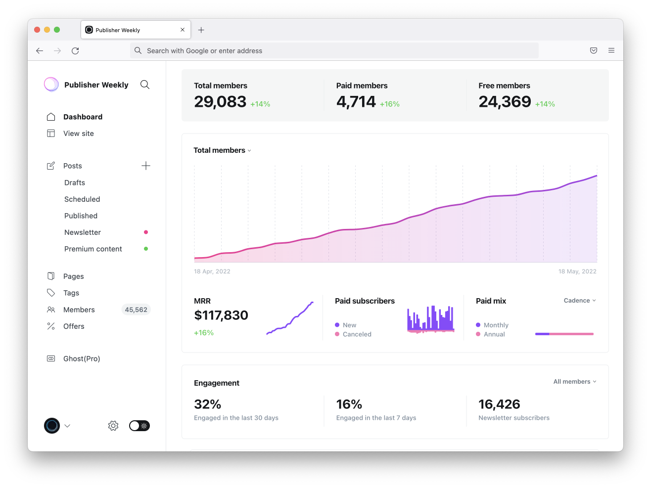Click the Tags label icon in the sidebar
This screenshot has height=488, width=651.
51,293
